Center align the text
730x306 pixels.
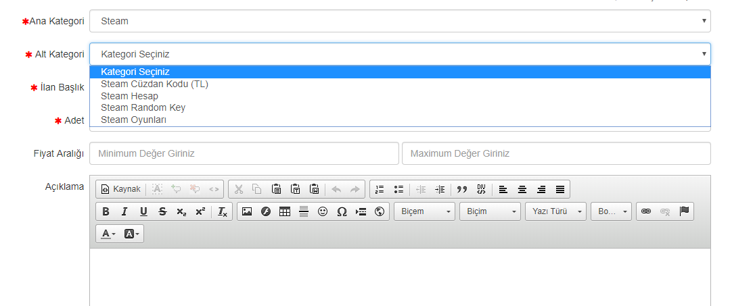click(522, 189)
